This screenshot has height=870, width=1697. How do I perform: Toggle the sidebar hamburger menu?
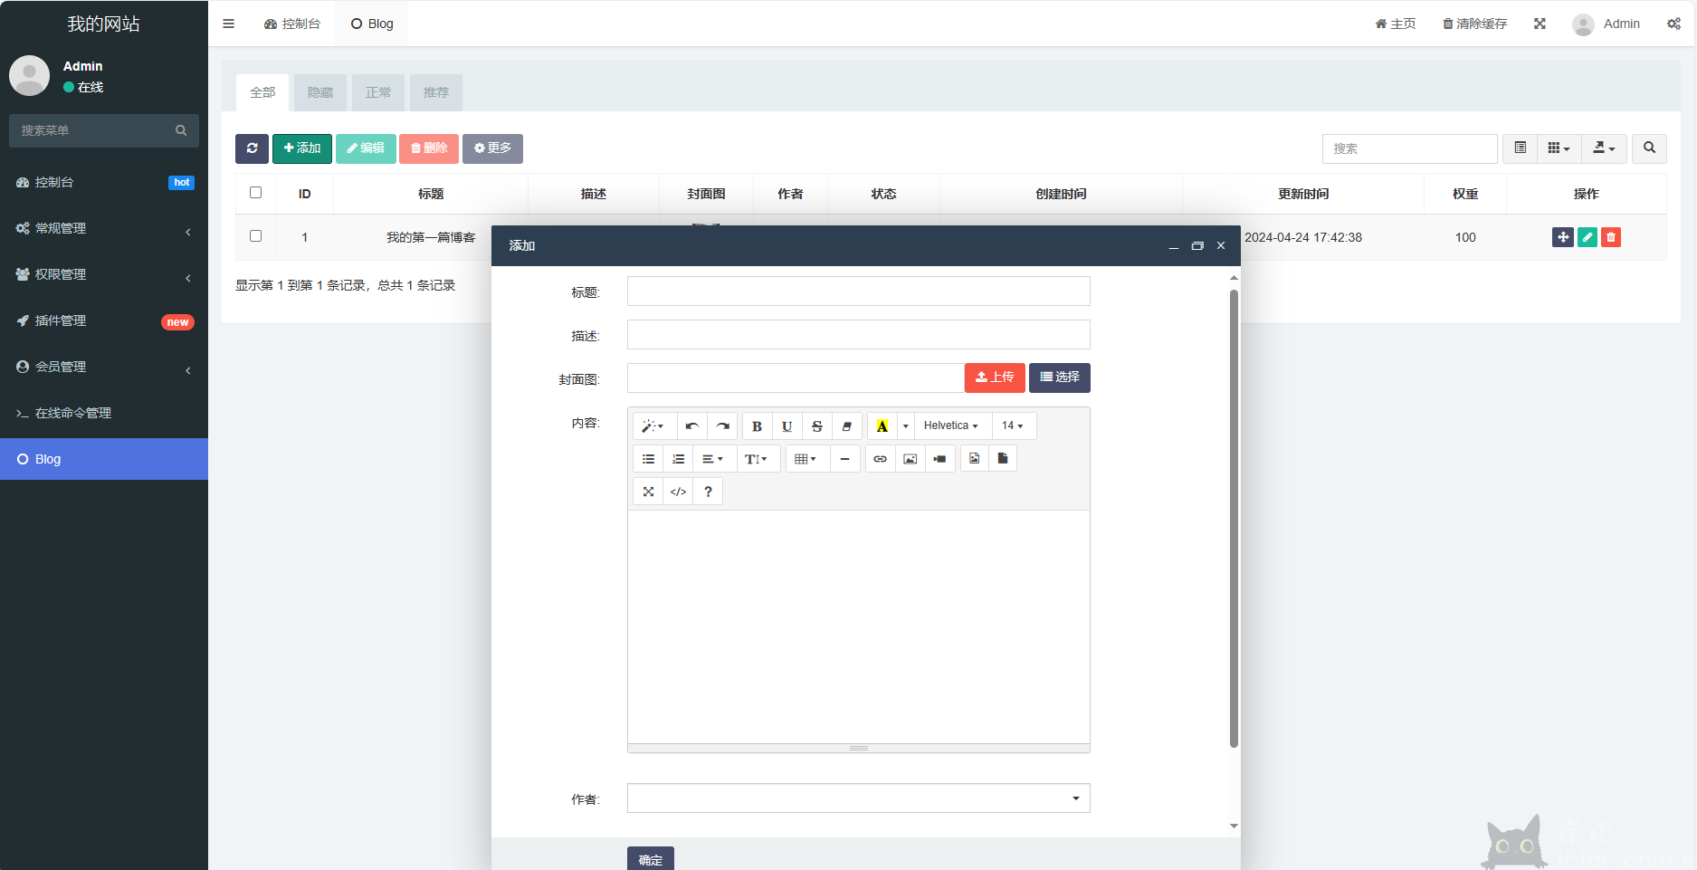228,24
